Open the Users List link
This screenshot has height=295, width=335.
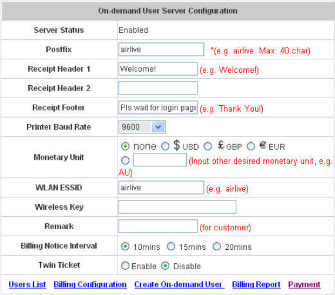[27, 284]
